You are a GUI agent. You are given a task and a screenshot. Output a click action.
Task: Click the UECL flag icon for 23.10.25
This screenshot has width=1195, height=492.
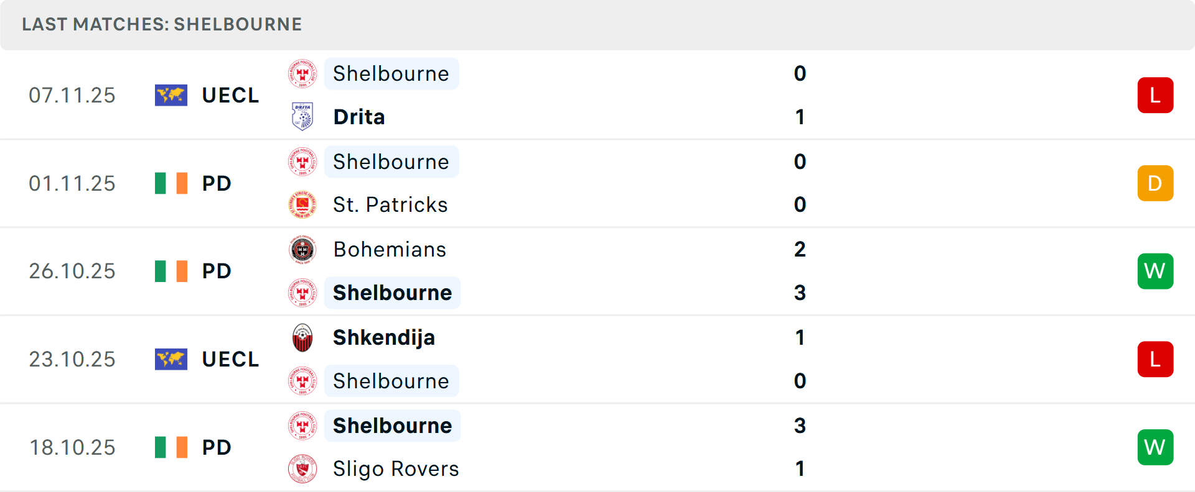[171, 359]
